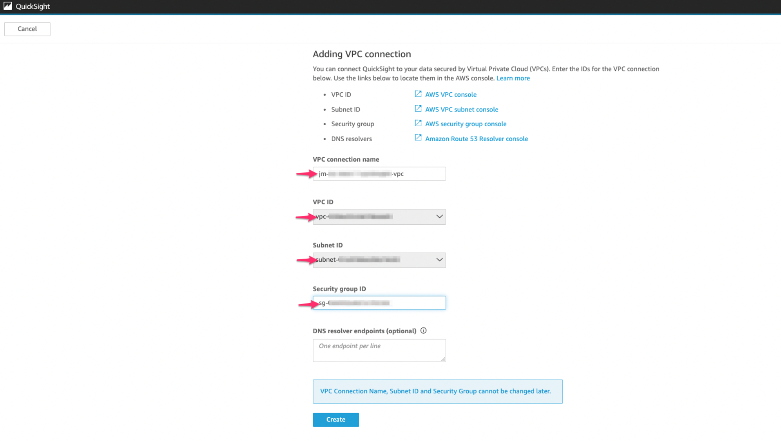Viewport: 781px width, 441px height.
Task: Open the AWS VPC console link
Action: point(451,94)
